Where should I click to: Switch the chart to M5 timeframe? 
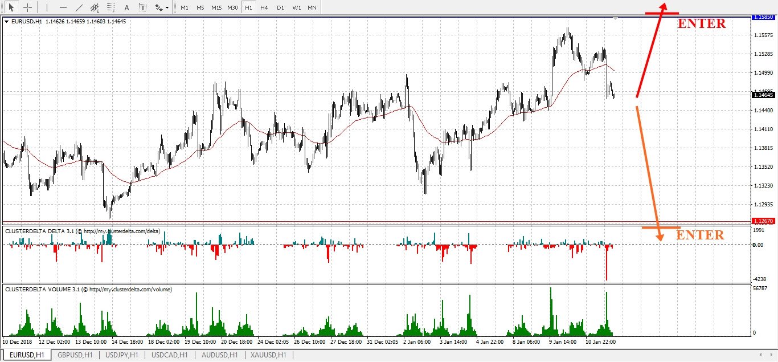[200, 8]
